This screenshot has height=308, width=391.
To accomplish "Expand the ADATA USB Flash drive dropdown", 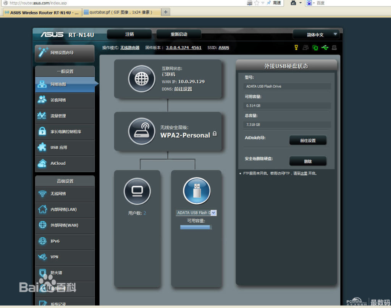I will (x=213, y=213).
